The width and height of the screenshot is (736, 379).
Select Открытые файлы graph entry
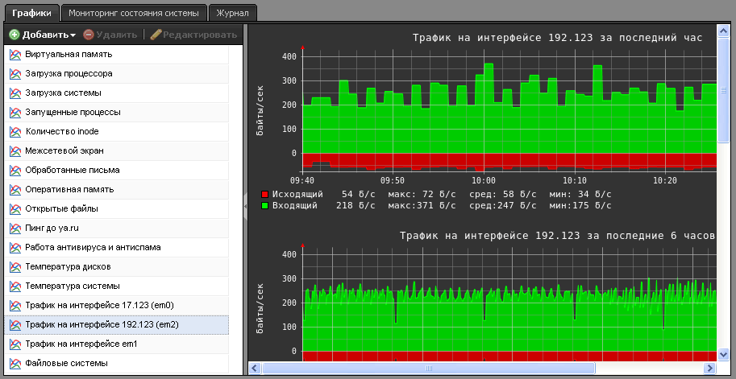coord(62,208)
